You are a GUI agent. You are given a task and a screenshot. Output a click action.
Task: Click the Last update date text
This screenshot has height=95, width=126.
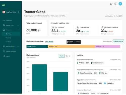pyautogui.click(x=114, y=16)
